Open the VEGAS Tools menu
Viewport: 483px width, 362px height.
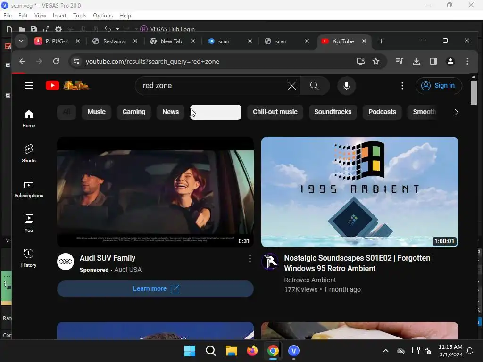(x=80, y=16)
